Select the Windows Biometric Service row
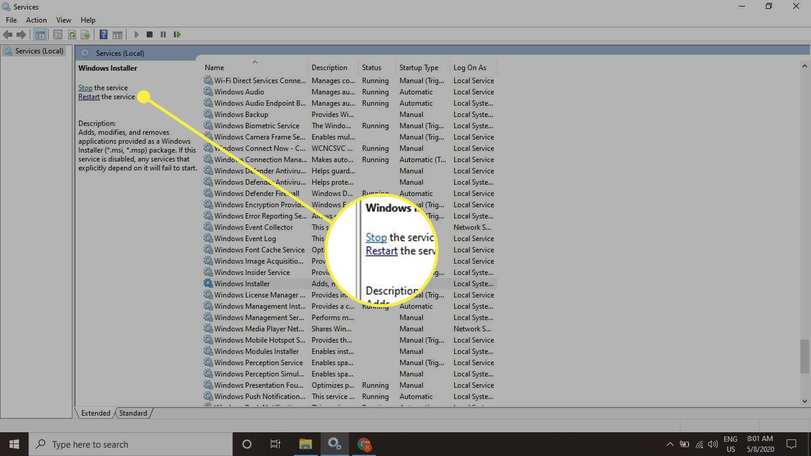The width and height of the screenshot is (811, 456). pyautogui.click(x=350, y=126)
